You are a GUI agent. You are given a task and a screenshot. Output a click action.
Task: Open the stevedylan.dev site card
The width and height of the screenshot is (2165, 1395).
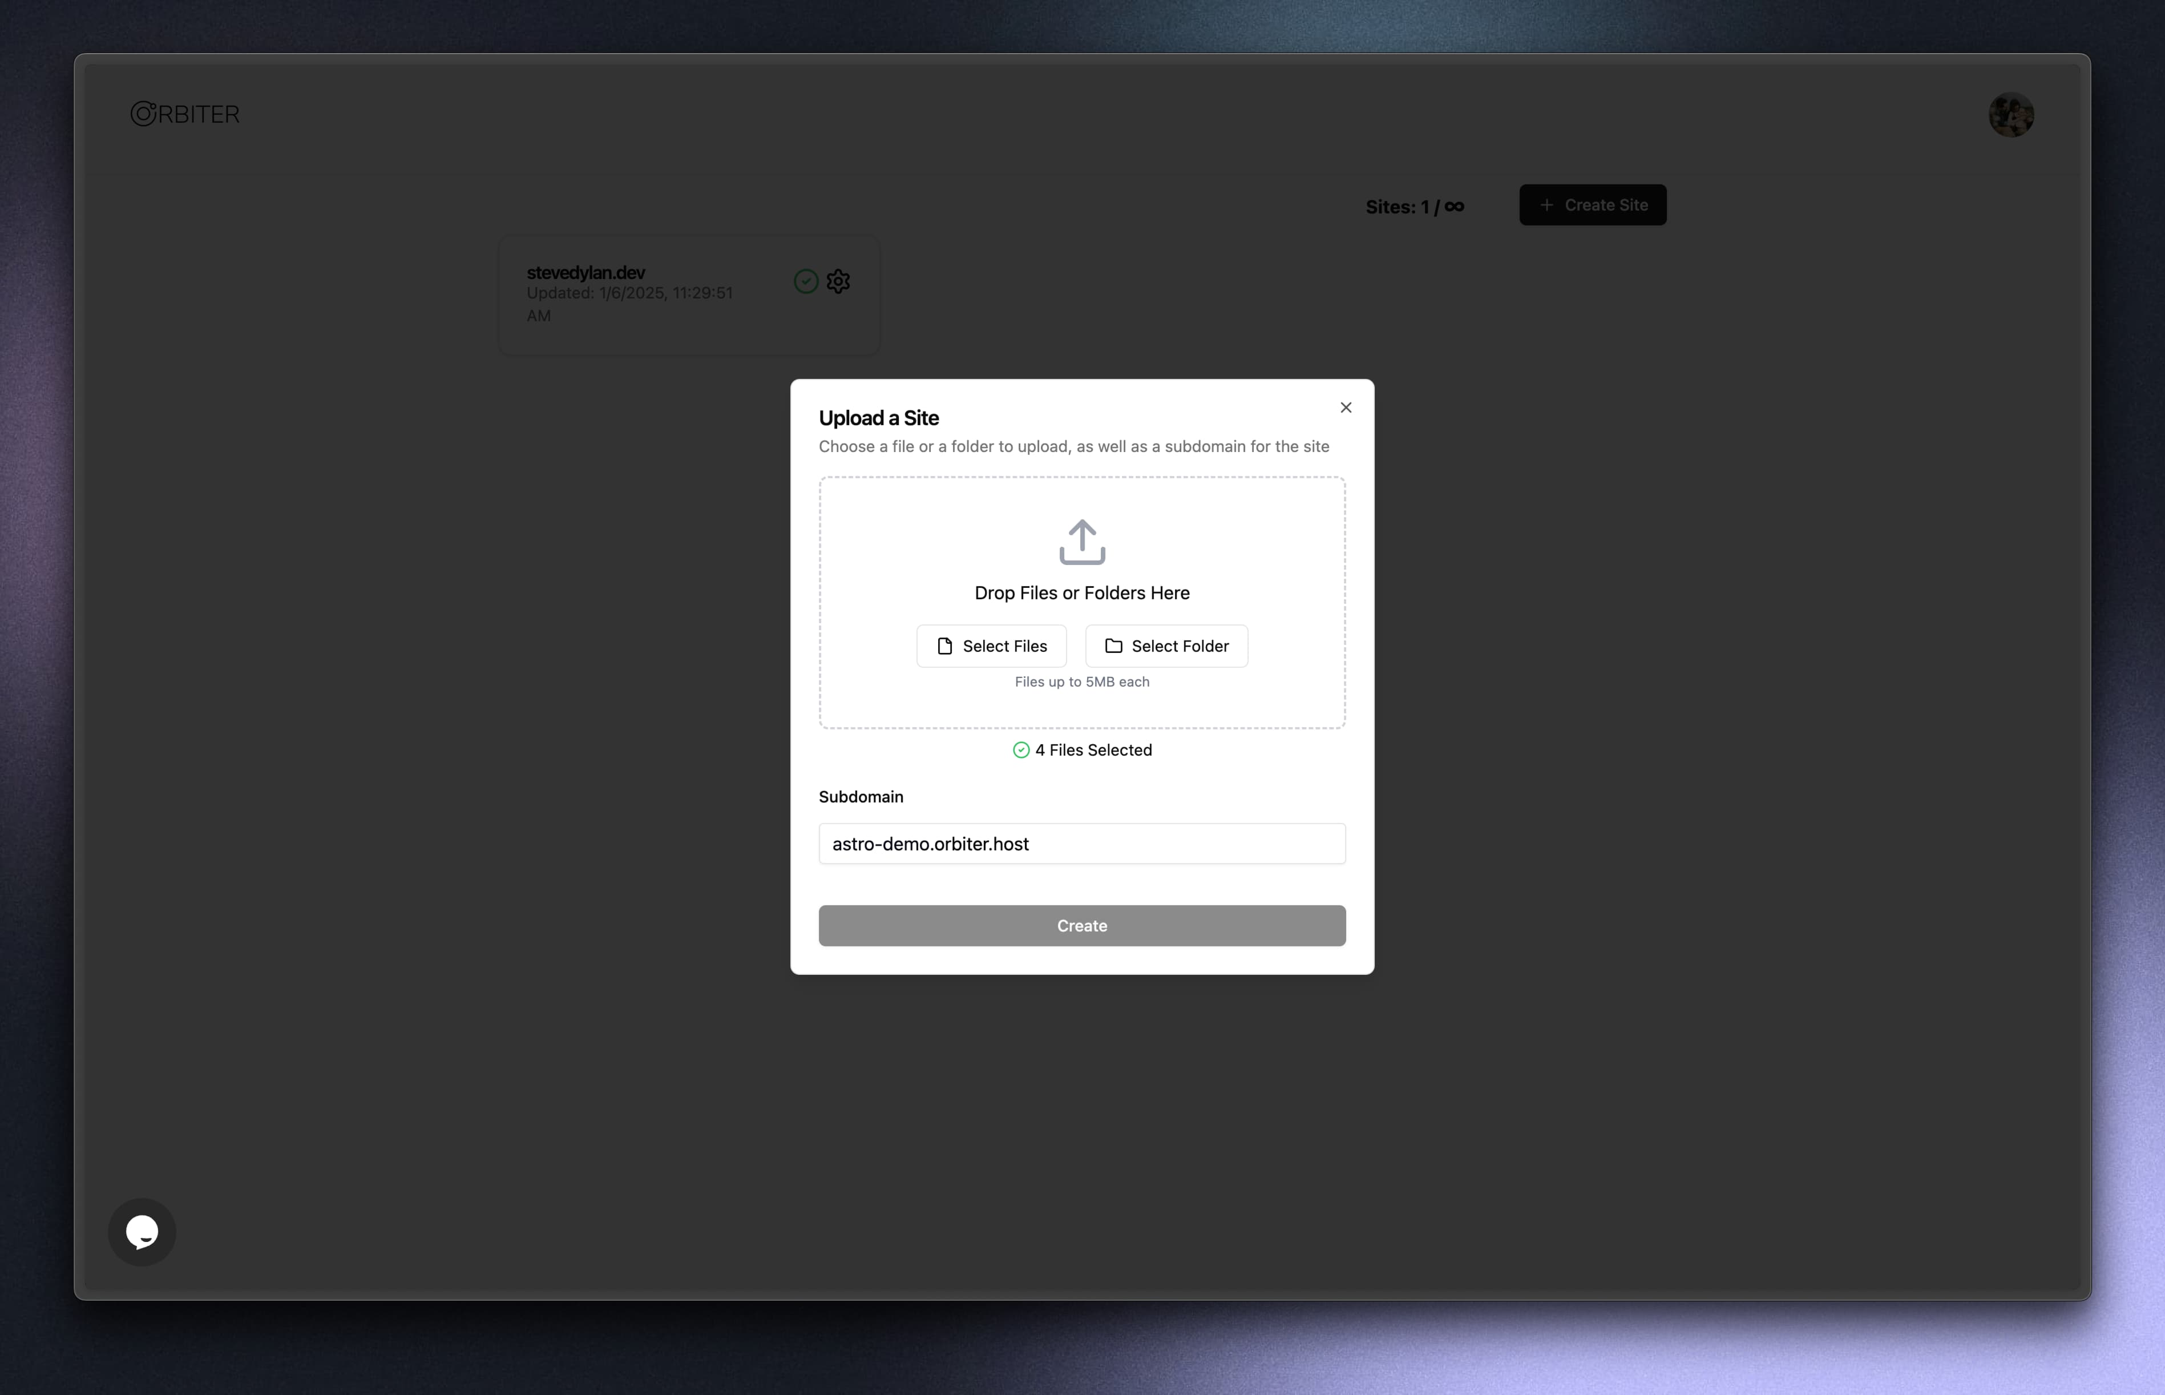634,295
